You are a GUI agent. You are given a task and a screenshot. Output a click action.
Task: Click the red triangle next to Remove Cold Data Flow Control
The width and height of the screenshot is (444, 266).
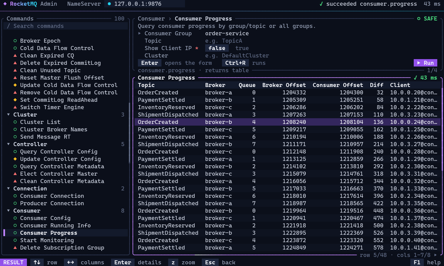[15, 93]
